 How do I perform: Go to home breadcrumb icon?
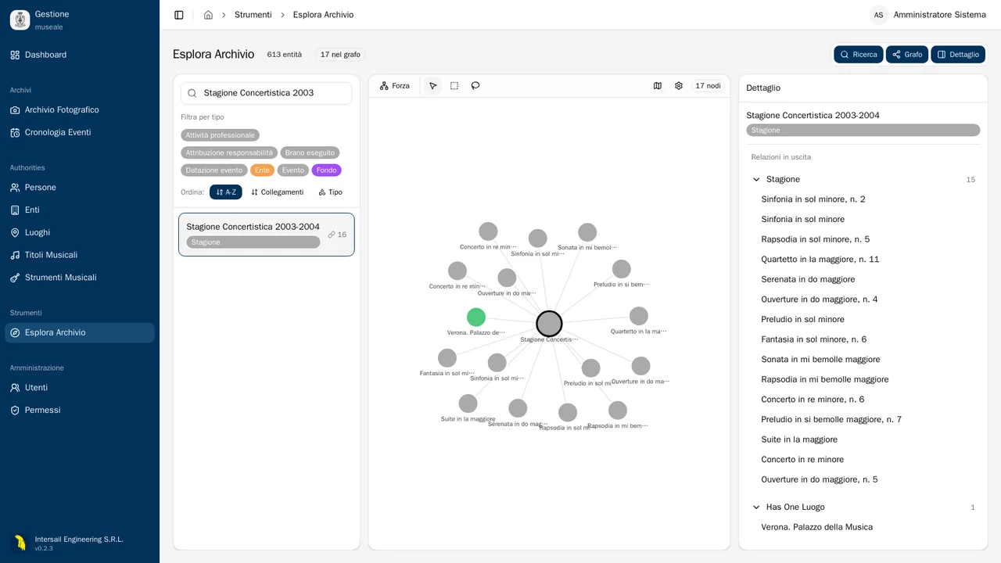208,15
